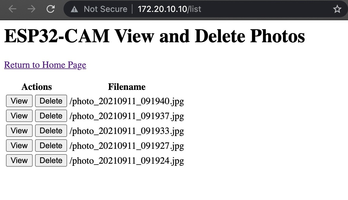View photo_20210911_091933.jpg

[19, 131]
